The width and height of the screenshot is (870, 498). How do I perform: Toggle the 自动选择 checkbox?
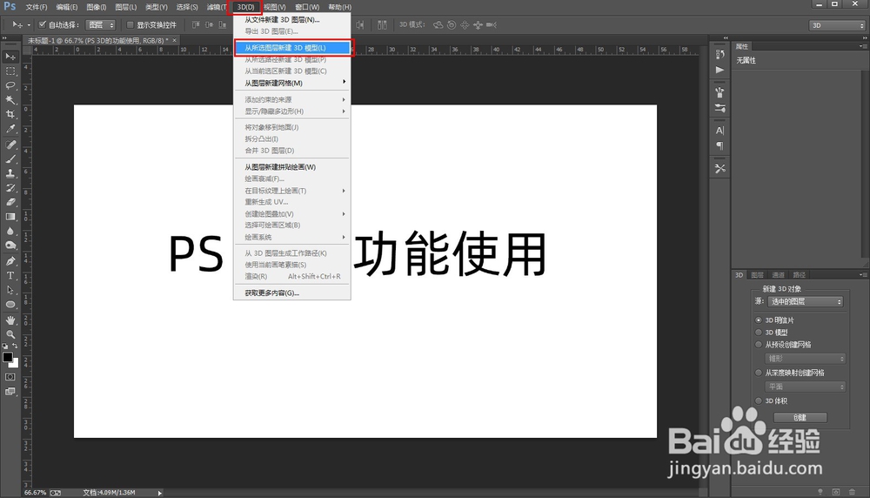pos(42,24)
